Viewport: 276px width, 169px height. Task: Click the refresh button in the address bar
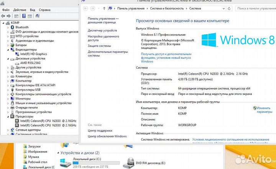coord(229,8)
